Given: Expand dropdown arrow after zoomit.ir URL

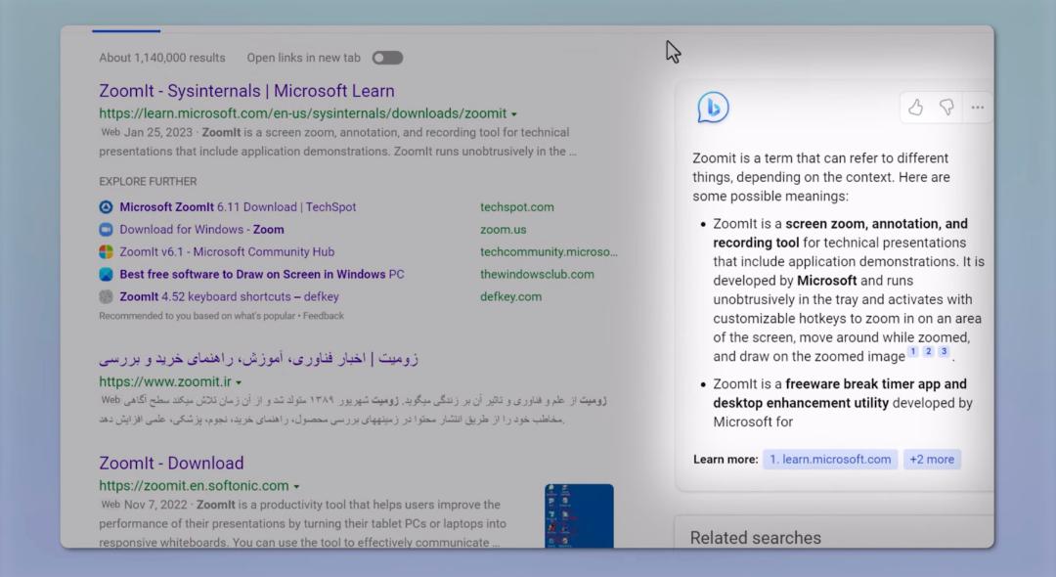Looking at the screenshot, I should (239, 382).
